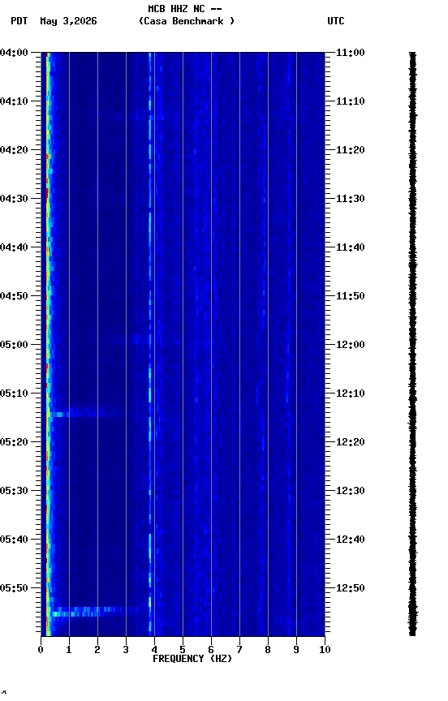This screenshot has height=701, width=448.
Task: Click the 'May 3,2026' date label
Action: [68, 21]
